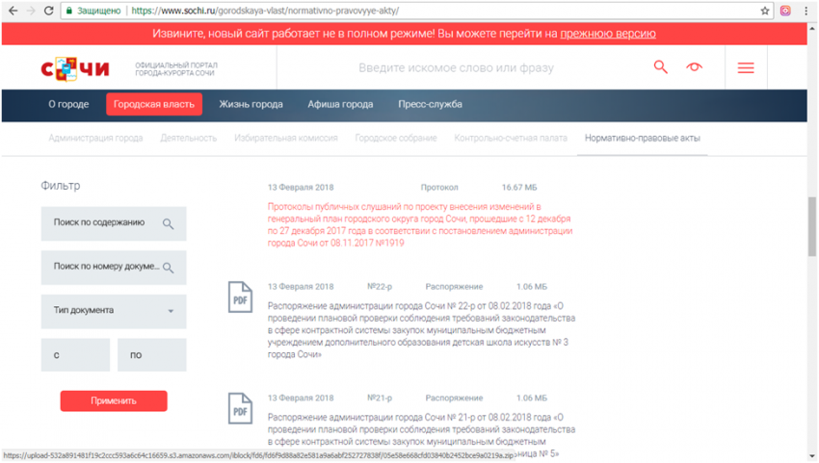Expand the Тип документа dropdown
This screenshot has width=819, height=463.
pyautogui.click(x=171, y=311)
